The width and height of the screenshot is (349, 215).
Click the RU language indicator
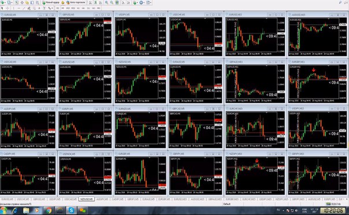(x=279, y=210)
